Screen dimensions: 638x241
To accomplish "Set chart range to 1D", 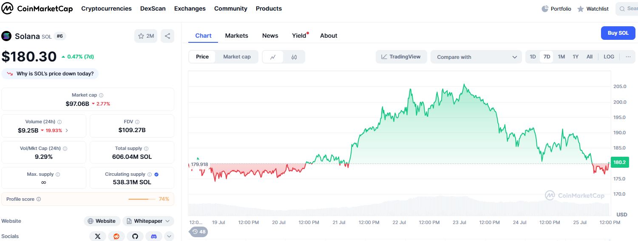I will coord(533,57).
